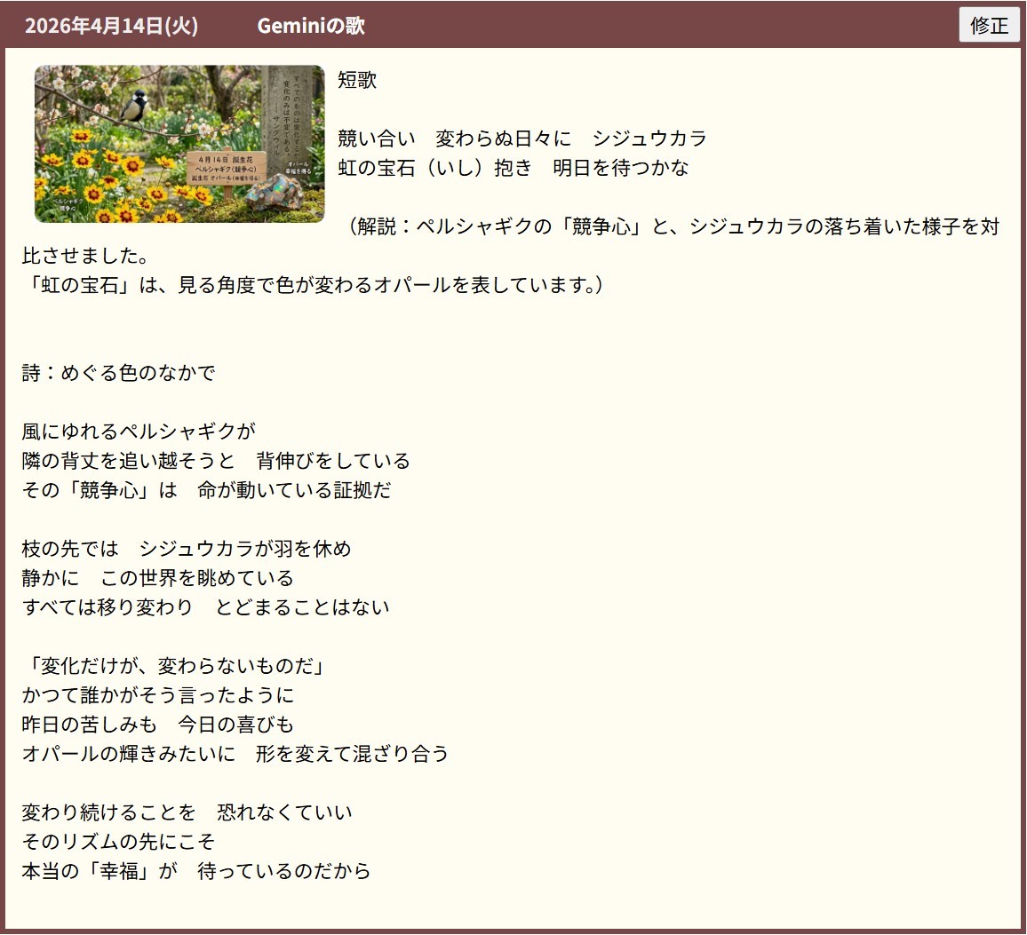This screenshot has width=1027, height=935.
Task: Click the final line starting 本当の「幸福」が
Action: tap(195, 871)
